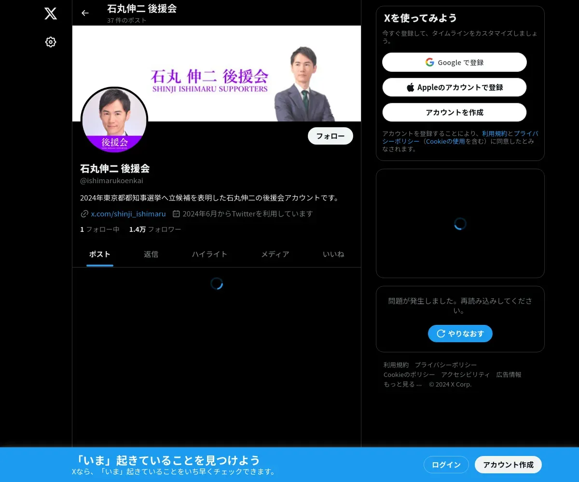Open footer プライバシーポリシー link

click(446, 365)
